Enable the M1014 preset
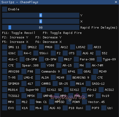Image resolution: width=119 pixels, height=117 pixels. [x=4, y=90]
